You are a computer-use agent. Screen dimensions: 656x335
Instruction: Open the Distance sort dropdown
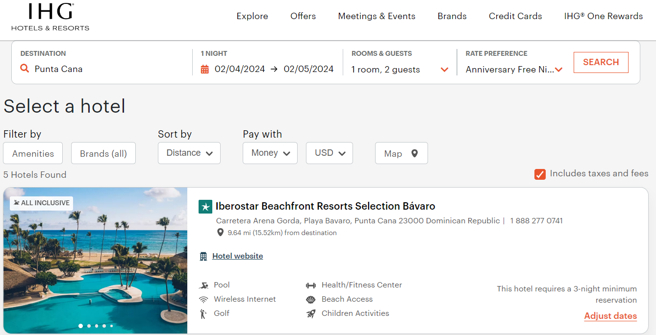click(189, 153)
